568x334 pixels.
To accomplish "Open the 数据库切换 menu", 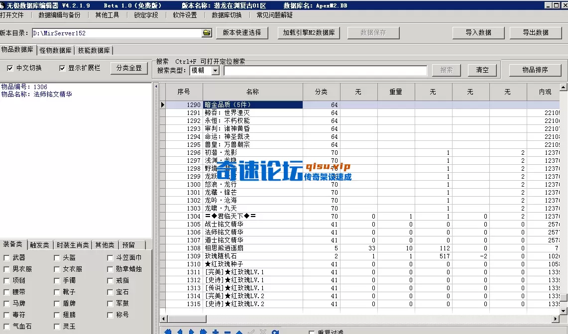I will point(227,15).
